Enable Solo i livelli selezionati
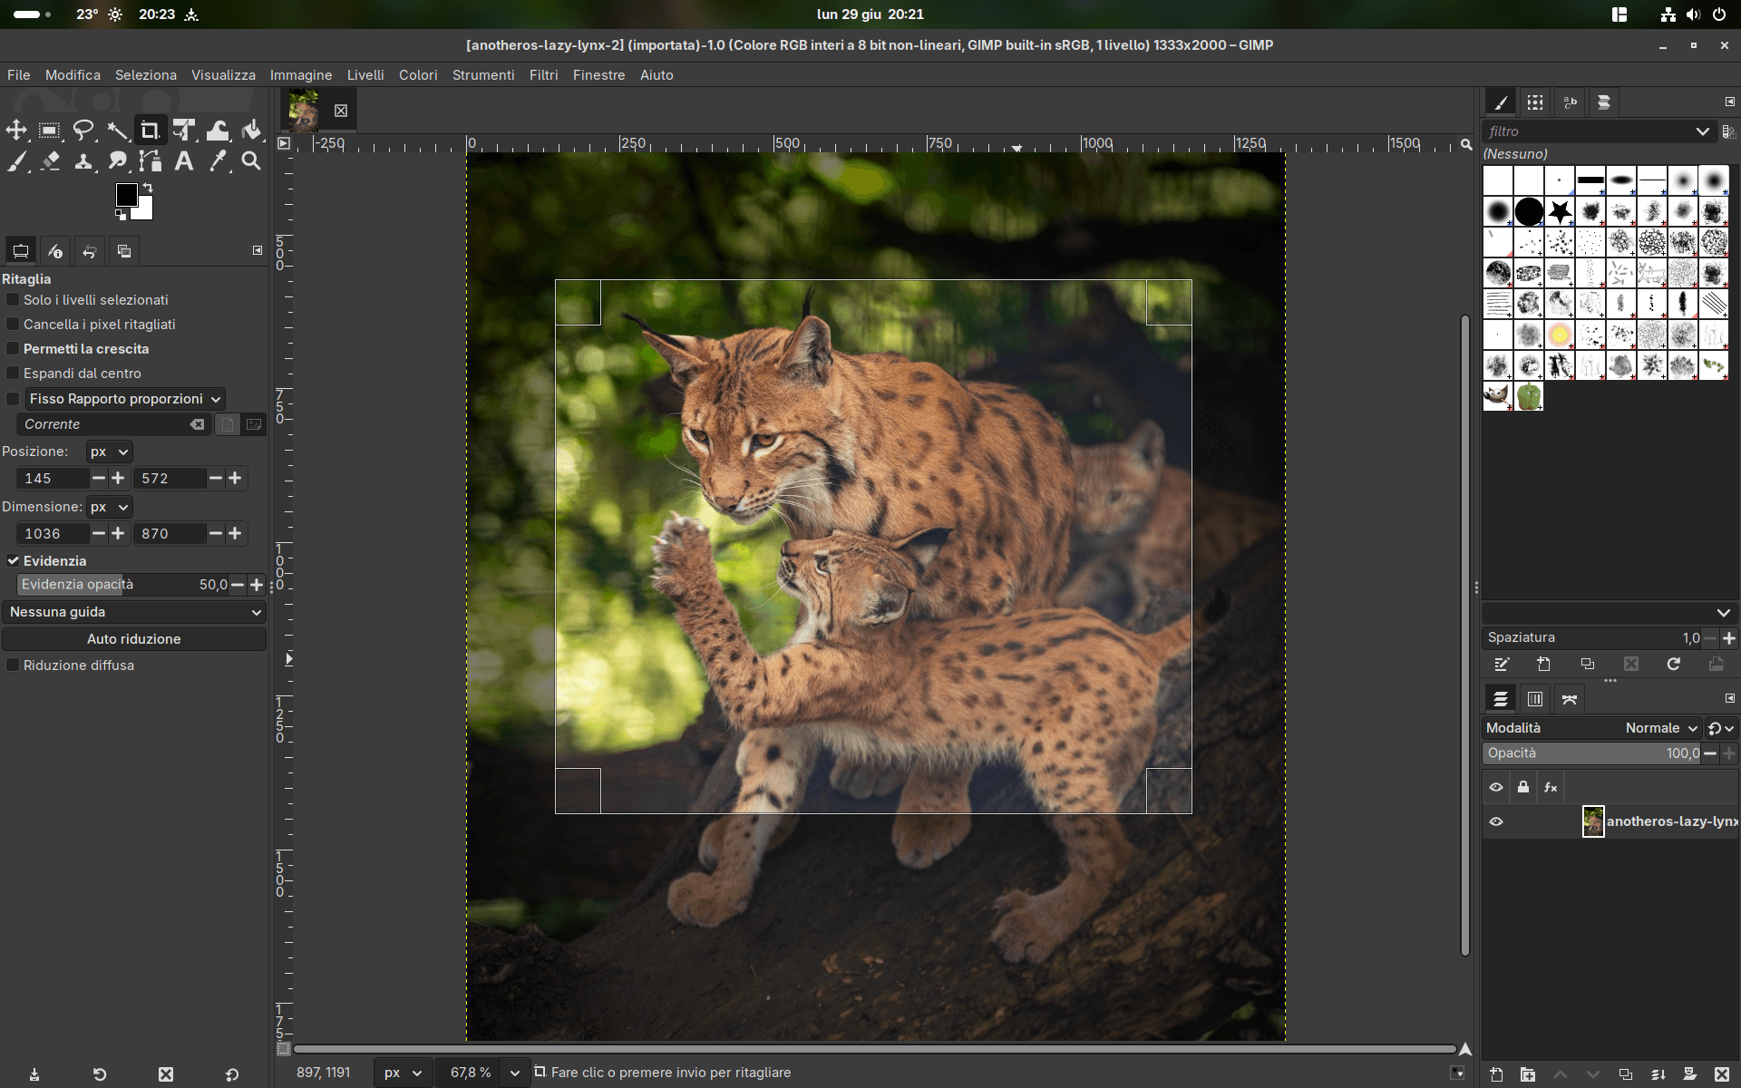This screenshot has height=1088, width=1741. [x=13, y=300]
